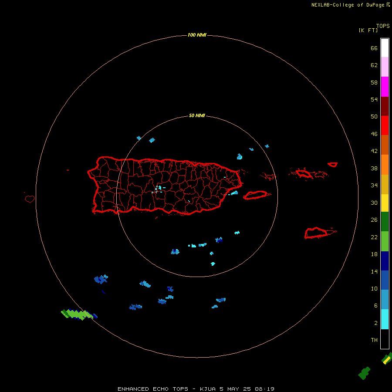Click the legend value "30"
The height and width of the screenshot is (392, 392).
pyautogui.click(x=374, y=203)
